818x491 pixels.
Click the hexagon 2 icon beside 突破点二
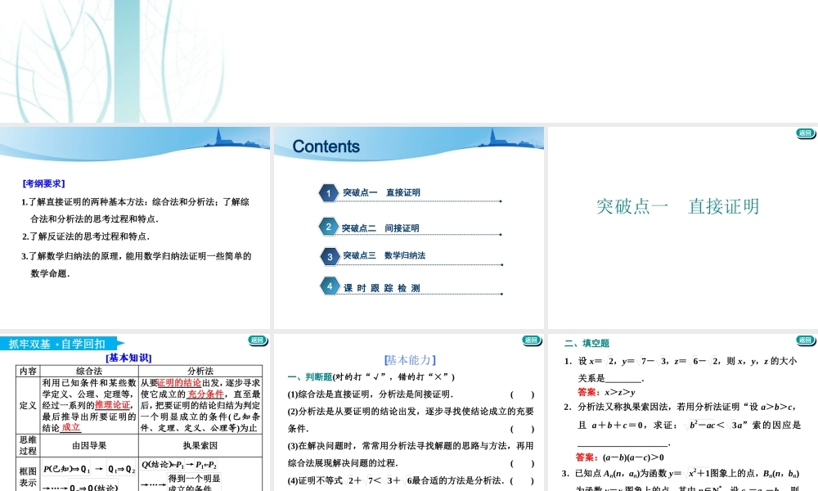[328, 227]
